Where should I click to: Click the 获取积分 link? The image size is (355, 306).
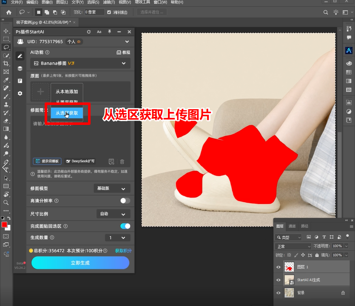click(123, 251)
